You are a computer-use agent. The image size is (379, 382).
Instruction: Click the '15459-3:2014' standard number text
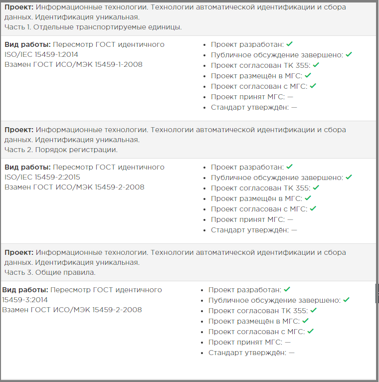click(x=25, y=300)
